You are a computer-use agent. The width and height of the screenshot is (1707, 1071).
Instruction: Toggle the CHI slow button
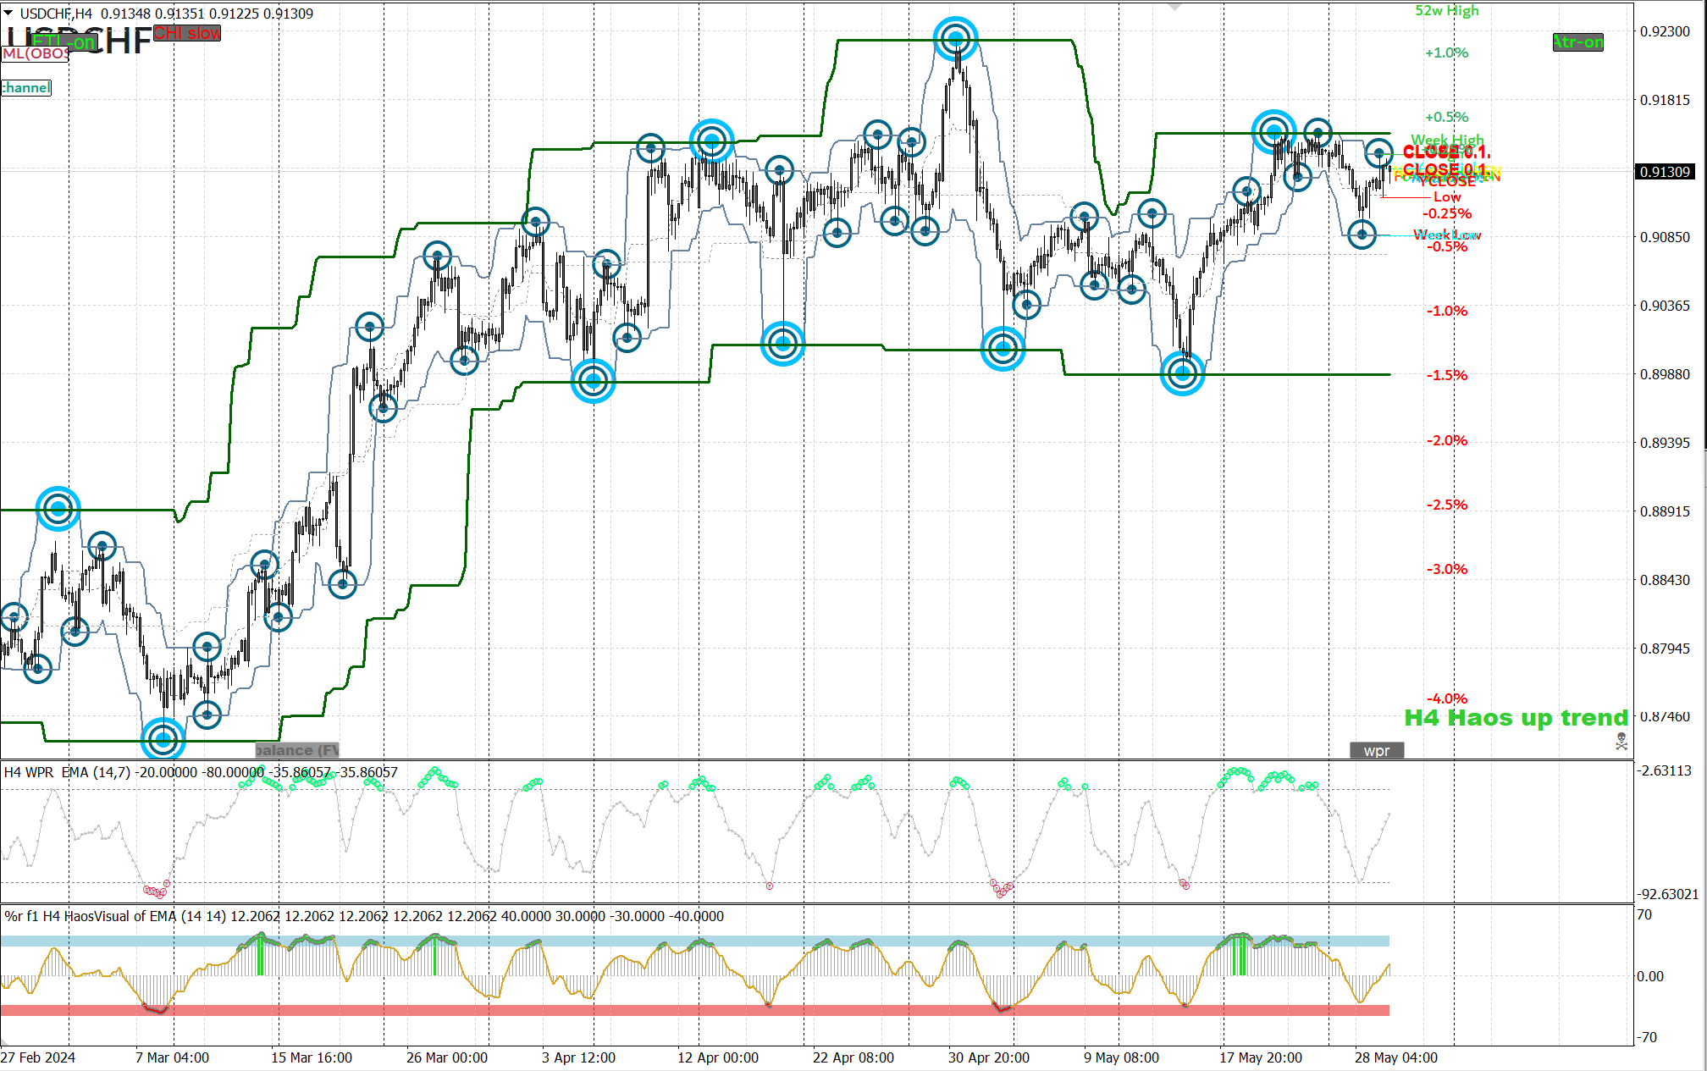click(187, 33)
